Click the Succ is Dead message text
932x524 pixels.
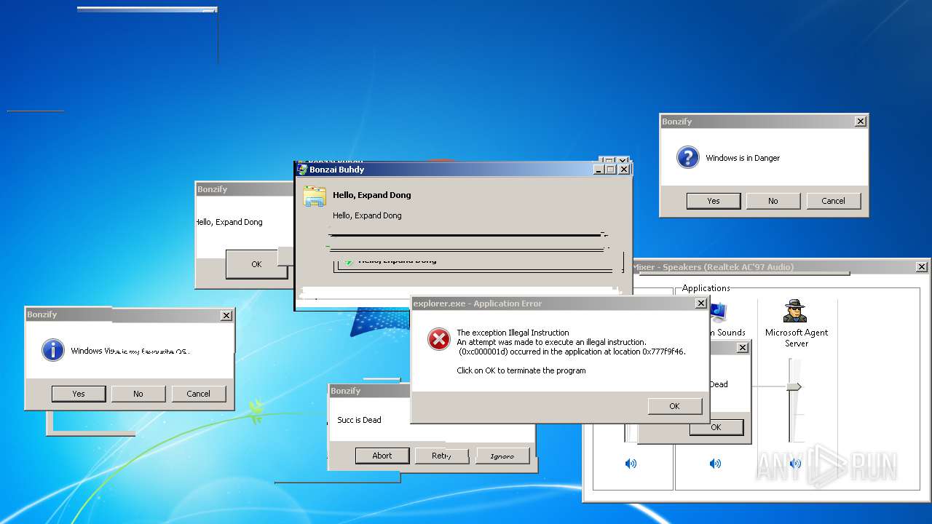[x=359, y=420]
